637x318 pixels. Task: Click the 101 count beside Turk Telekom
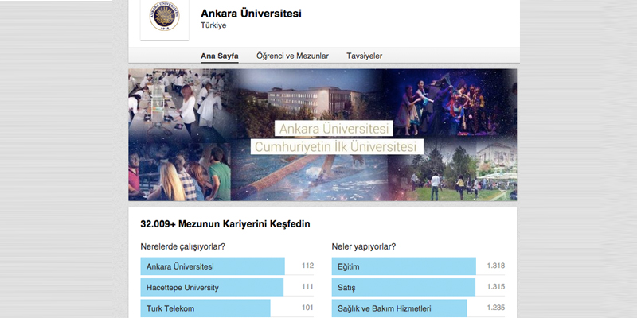coord(307,308)
